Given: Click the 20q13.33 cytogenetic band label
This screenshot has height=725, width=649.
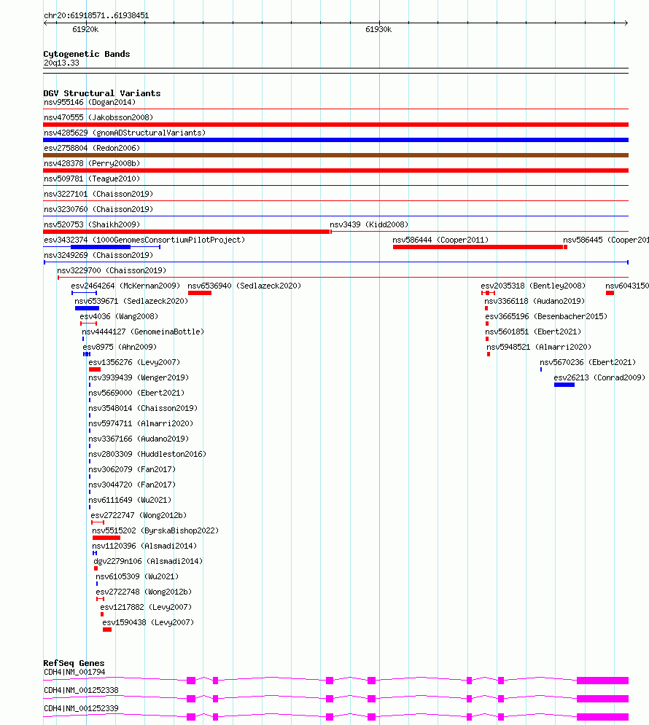Looking at the screenshot, I should [61, 63].
